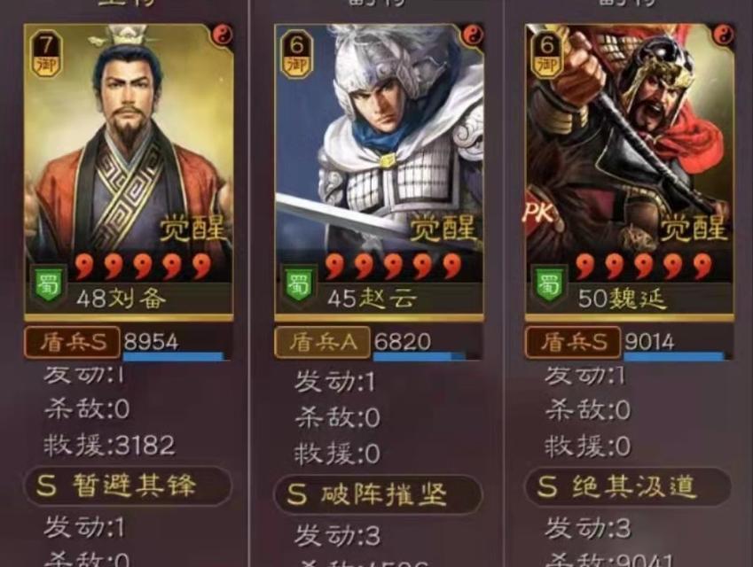Click the yin-yang icon on 刘备 card

pos(223,35)
